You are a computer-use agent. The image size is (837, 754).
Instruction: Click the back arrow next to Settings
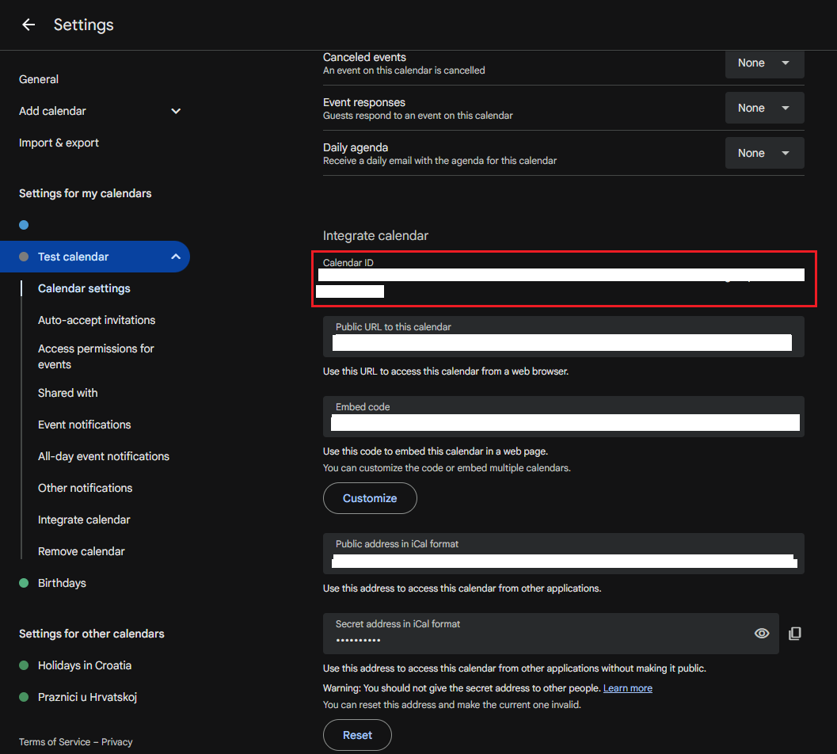(29, 25)
